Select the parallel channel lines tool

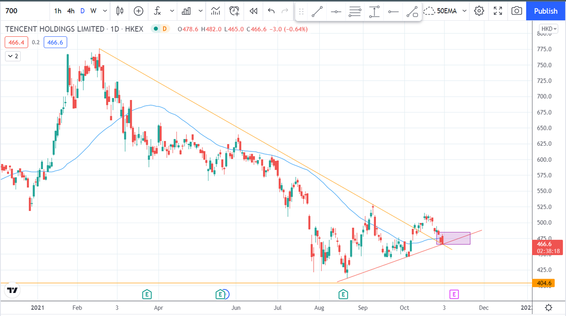(x=356, y=11)
